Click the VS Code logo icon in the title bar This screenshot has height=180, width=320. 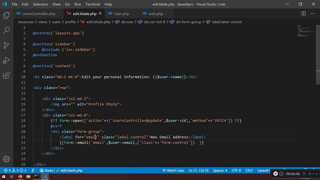click(4, 4)
